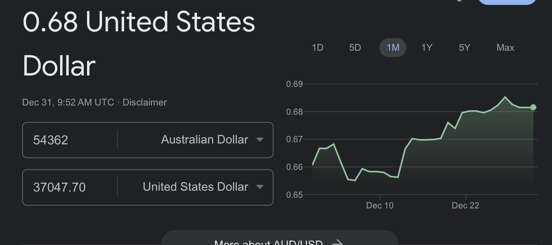This screenshot has width=552, height=245.
Task: Open More about AUD/USD button
Action: [x=280, y=237]
